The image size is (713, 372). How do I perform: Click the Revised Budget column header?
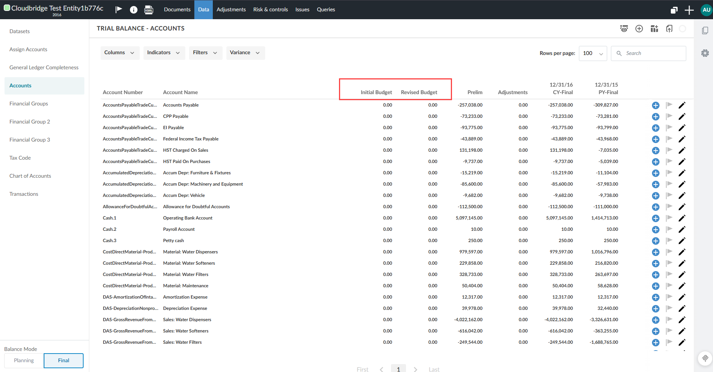(x=419, y=92)
